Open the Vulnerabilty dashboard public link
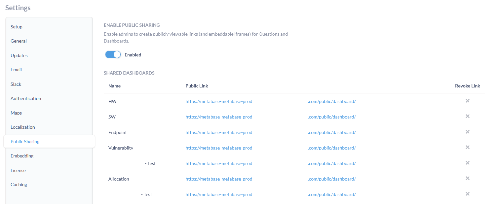 [x=219, y=148]
